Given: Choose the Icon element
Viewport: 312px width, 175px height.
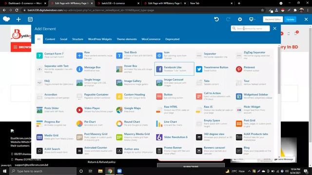Looking at the screenshot, I should click(174, 55).
